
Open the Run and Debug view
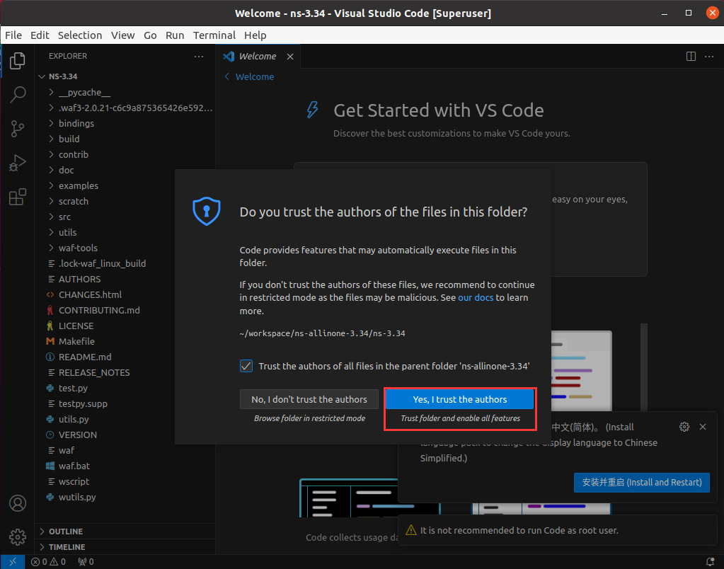click(18, 163)
